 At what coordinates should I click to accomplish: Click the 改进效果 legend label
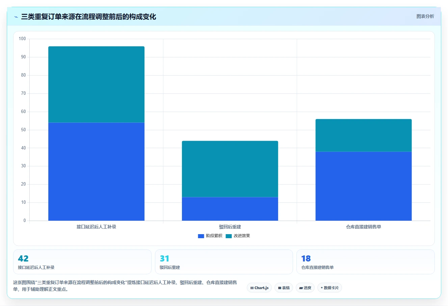click(x=242, y=236)
